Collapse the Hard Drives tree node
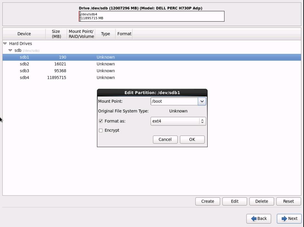The height and width of the screenshot is (227, 304). 5,43
